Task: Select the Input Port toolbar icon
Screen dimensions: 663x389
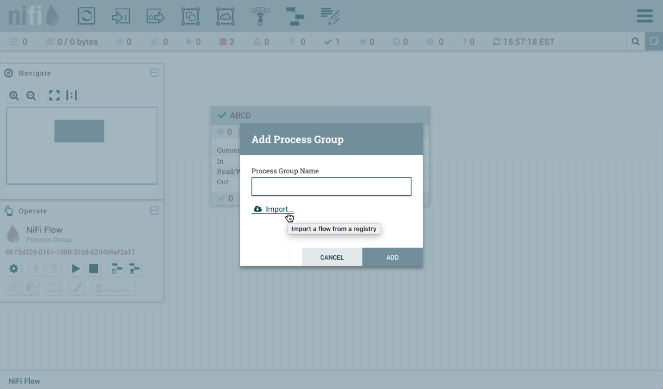Action: click(121, 16)
